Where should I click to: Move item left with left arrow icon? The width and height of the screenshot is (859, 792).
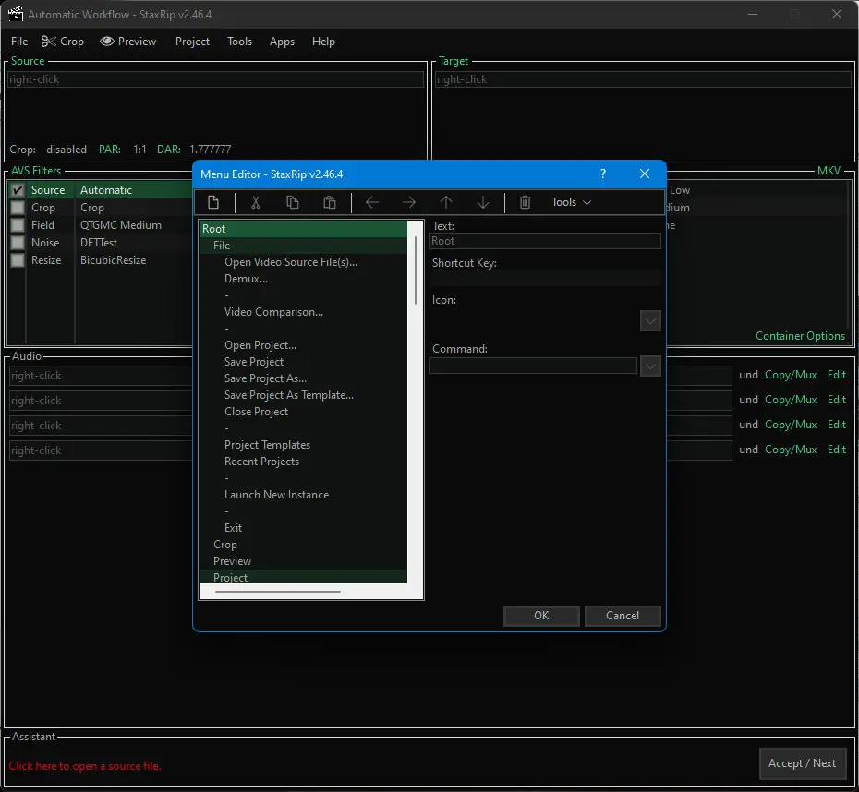(x=372, y=202)
